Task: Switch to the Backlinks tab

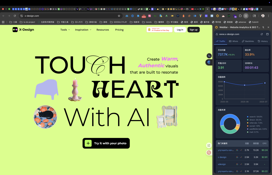Action: (248, 41)
